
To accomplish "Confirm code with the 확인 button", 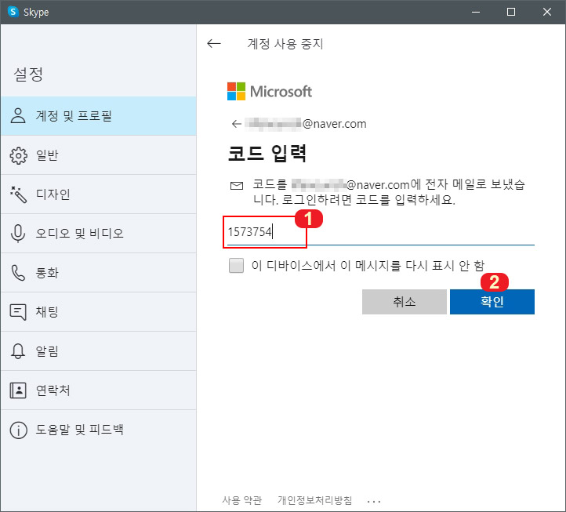I will pos(492,302).
